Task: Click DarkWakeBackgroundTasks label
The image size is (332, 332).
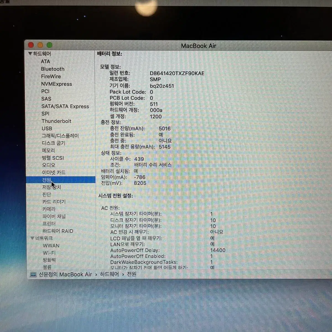Action: click(144, 262)
